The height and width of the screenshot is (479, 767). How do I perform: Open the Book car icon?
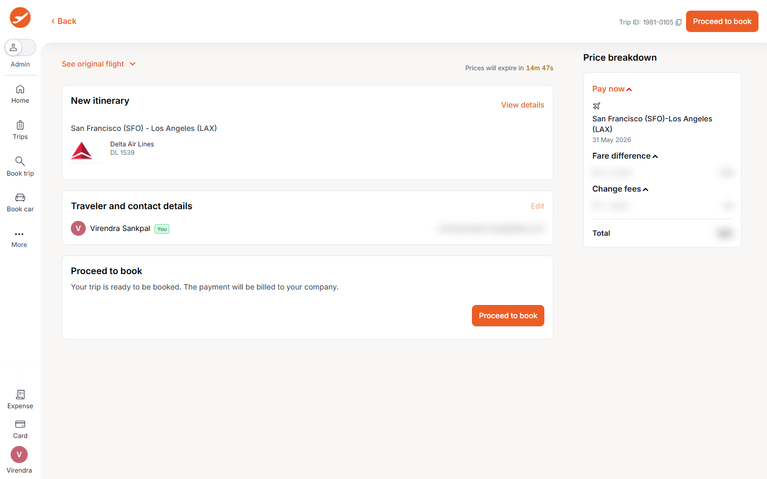tap(20, 197)
